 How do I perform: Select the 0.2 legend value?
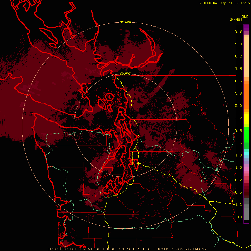[238, 180]
